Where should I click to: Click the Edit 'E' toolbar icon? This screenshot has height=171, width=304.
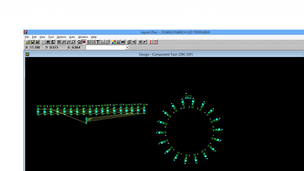point(53,42)
